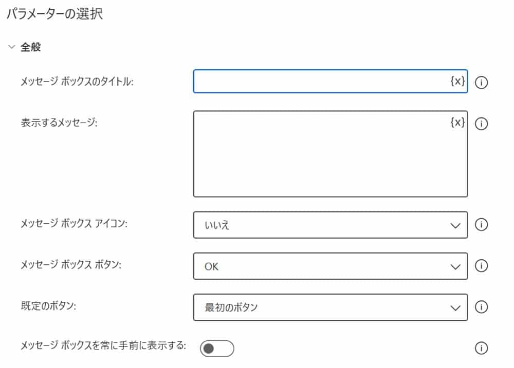Open the info tooltip for 表示するメッセージ
Viewport: 514px width, 368px height.
(481, 123)
